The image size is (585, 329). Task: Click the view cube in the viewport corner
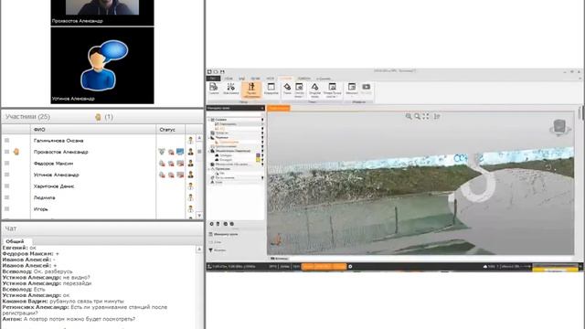tap(559, 127)
